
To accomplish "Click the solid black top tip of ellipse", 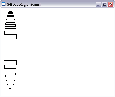I will (10, 11).
